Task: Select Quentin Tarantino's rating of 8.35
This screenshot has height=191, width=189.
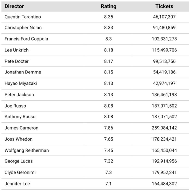Action: click(x=108, y=17)
